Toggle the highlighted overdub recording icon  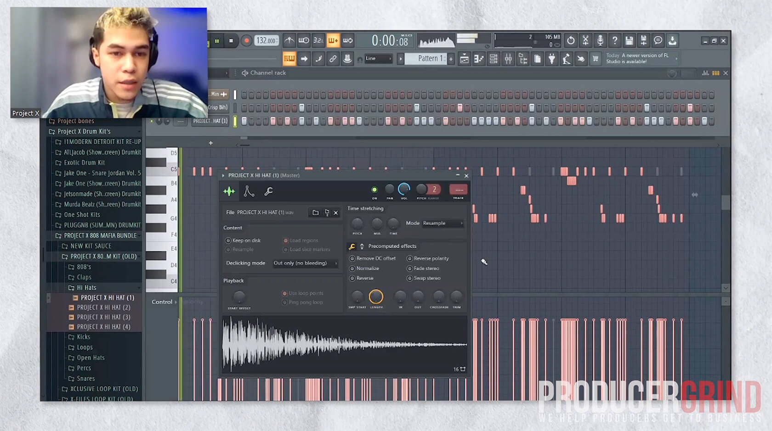click(x=333, y=41)
